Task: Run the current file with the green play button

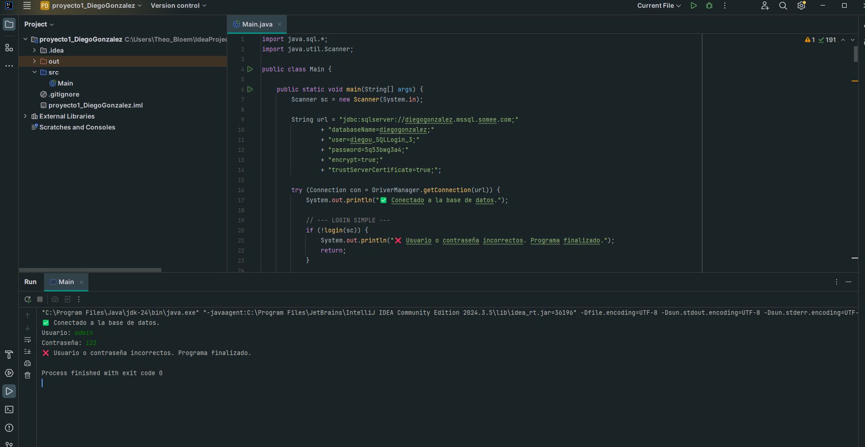Action: click(694, 5)
